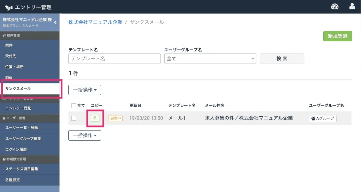Expand the ユーザーグループ名 dropdown

coord(210,59)
